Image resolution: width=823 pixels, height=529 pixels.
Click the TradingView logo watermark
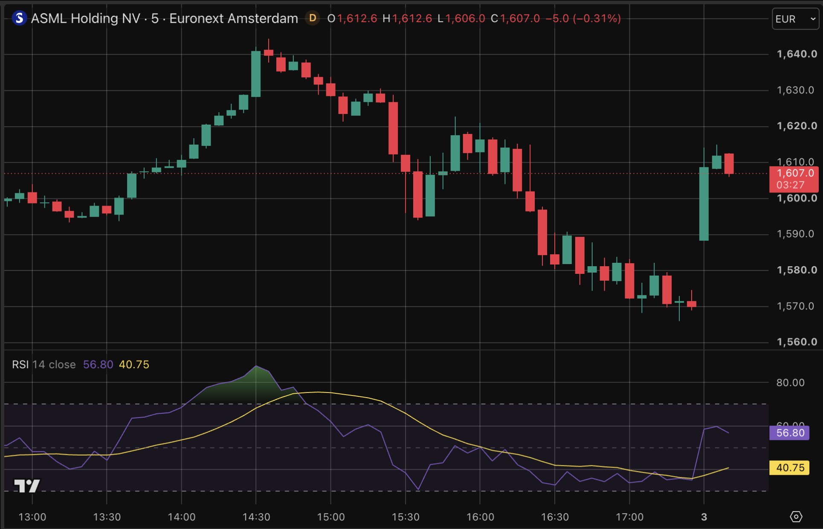pyautogui.click(x=27, y=485)
